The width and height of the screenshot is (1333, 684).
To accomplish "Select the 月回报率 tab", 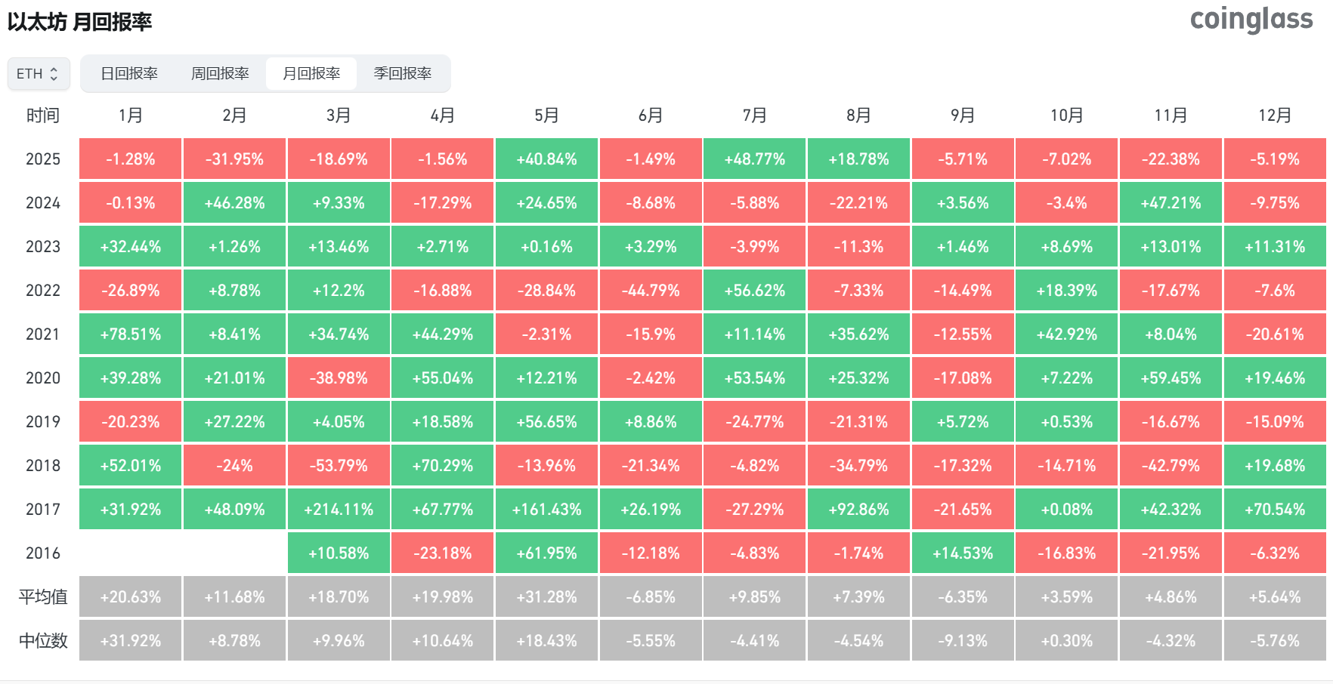I will [311, 74].
